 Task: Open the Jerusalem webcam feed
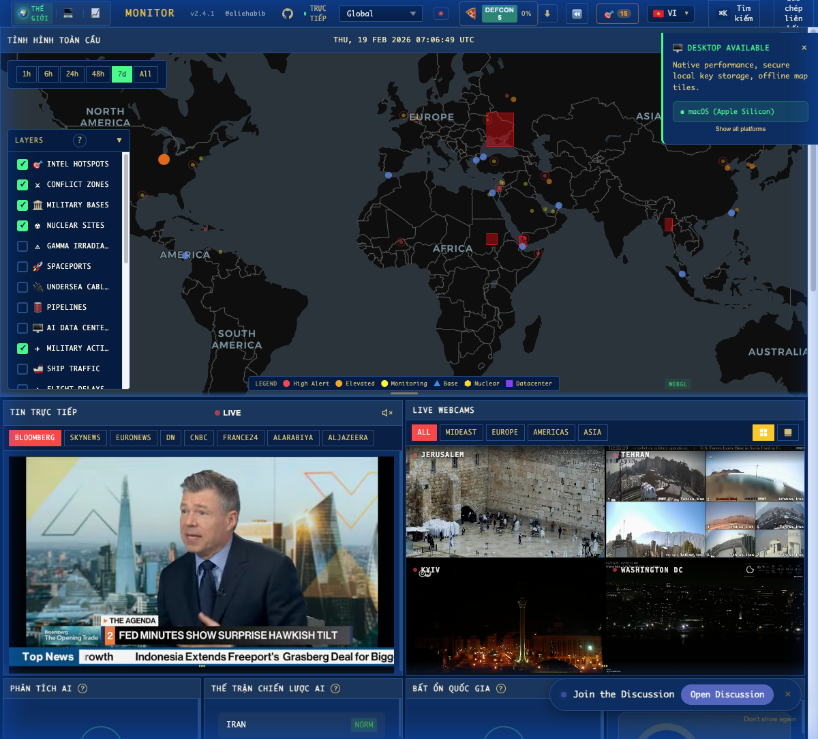(505, 502)
